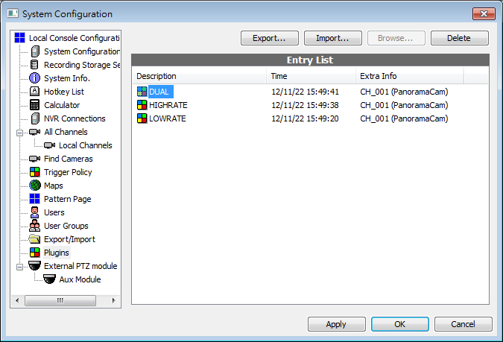This screenshot has width=503, height=342.
Task: Click the External PTZ module dome icon
Action: [34, 266]
